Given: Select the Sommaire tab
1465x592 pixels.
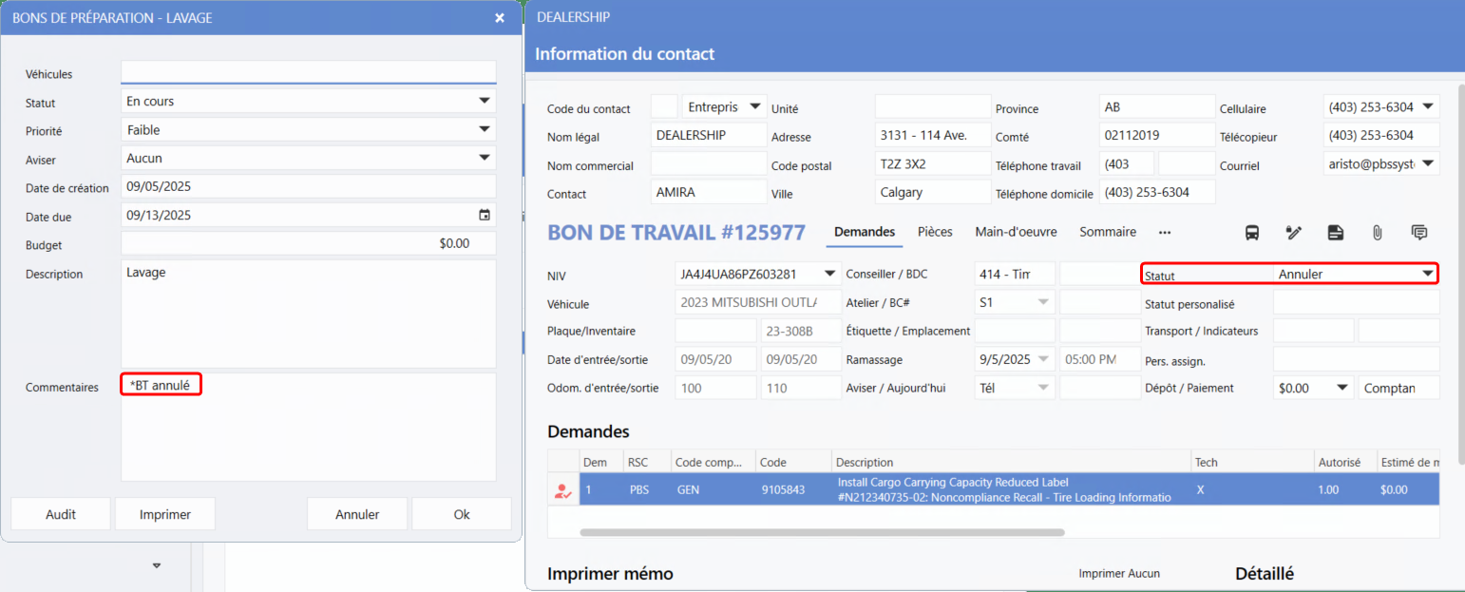Looking at the screenshot, I should pyautogui.click(x=1108, y=232).
